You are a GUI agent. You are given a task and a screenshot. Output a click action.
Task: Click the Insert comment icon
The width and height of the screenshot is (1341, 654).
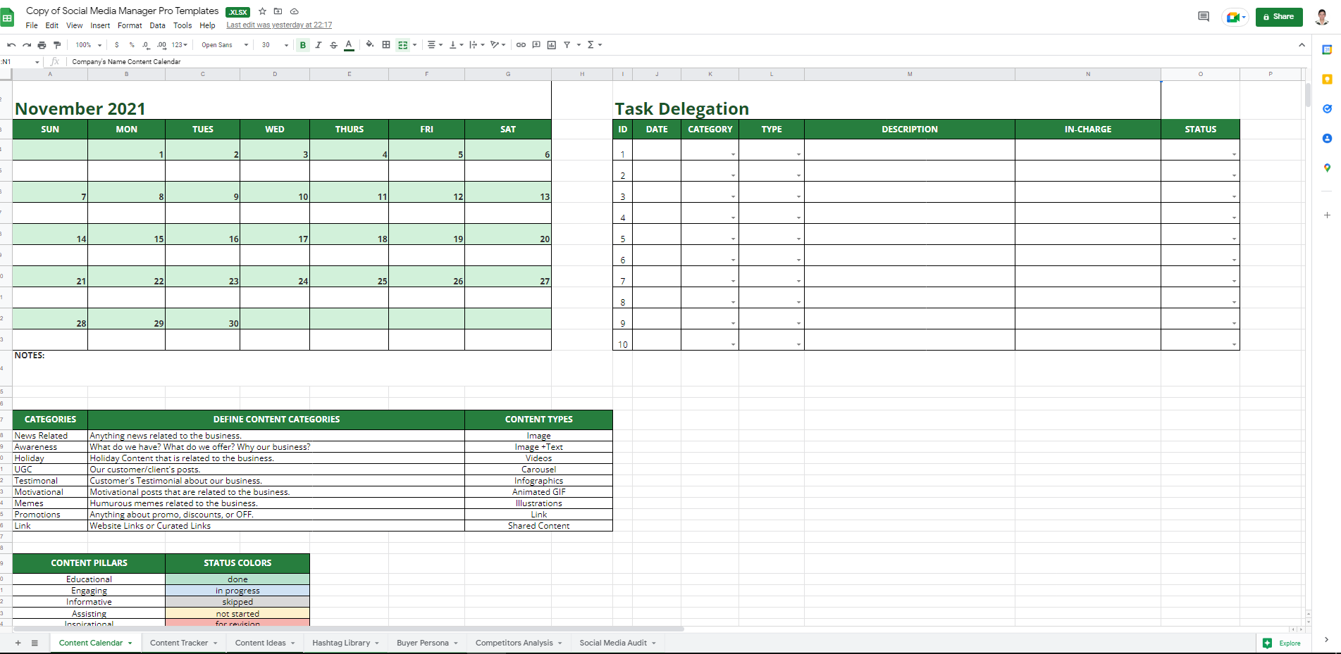pos(536,45)
